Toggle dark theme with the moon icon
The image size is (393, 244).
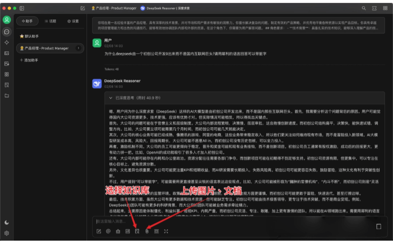coord(7,222)
